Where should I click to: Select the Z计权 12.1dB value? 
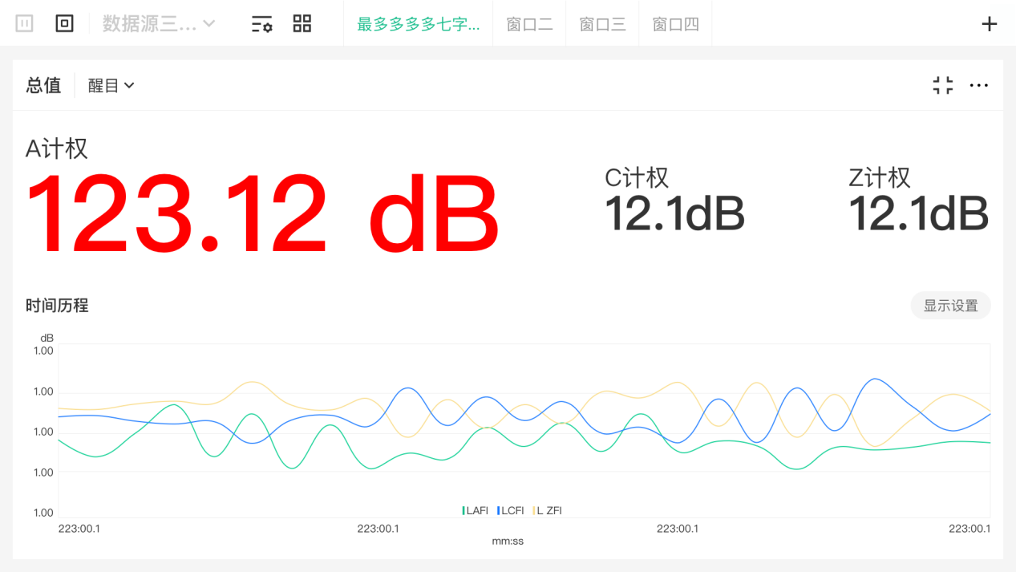point(918,213)
